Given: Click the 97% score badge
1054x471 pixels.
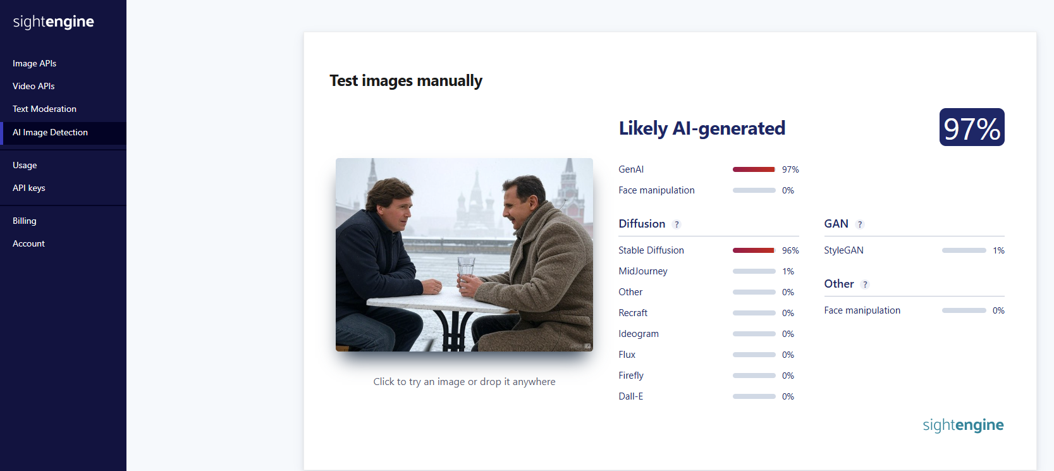Looking at the screenshot, I should pos(971,128).
